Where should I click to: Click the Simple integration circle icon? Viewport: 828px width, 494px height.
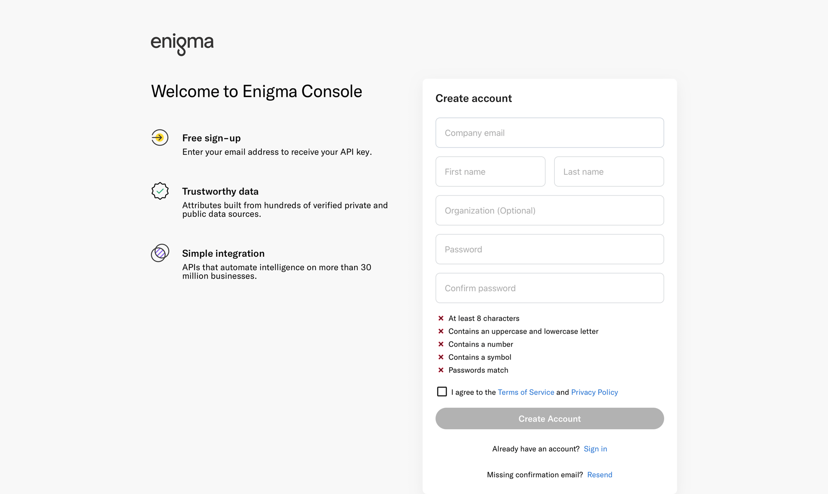tap(160, 253)
